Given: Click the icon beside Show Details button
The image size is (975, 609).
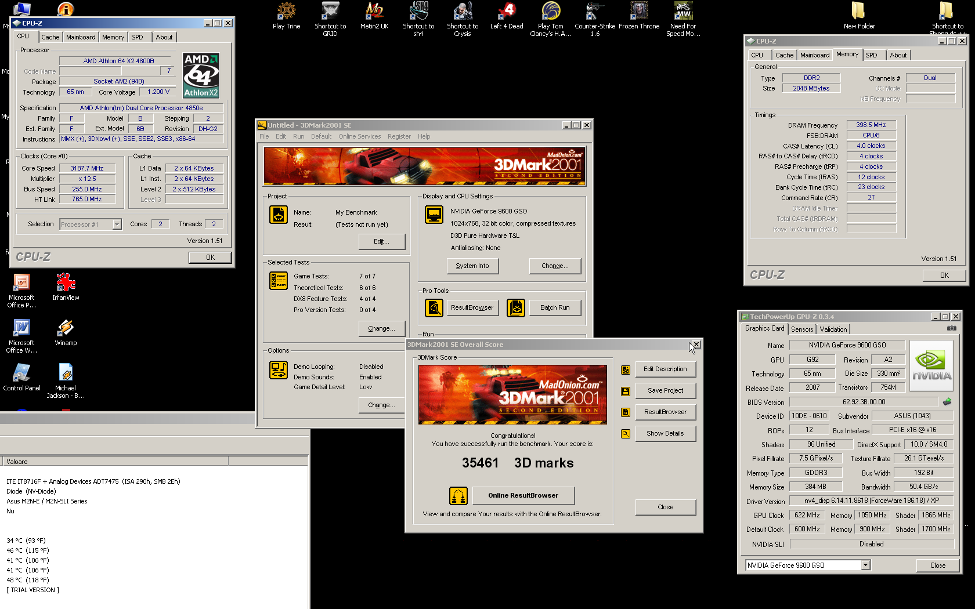Looking at the screenshot, I should coord(626,434).
